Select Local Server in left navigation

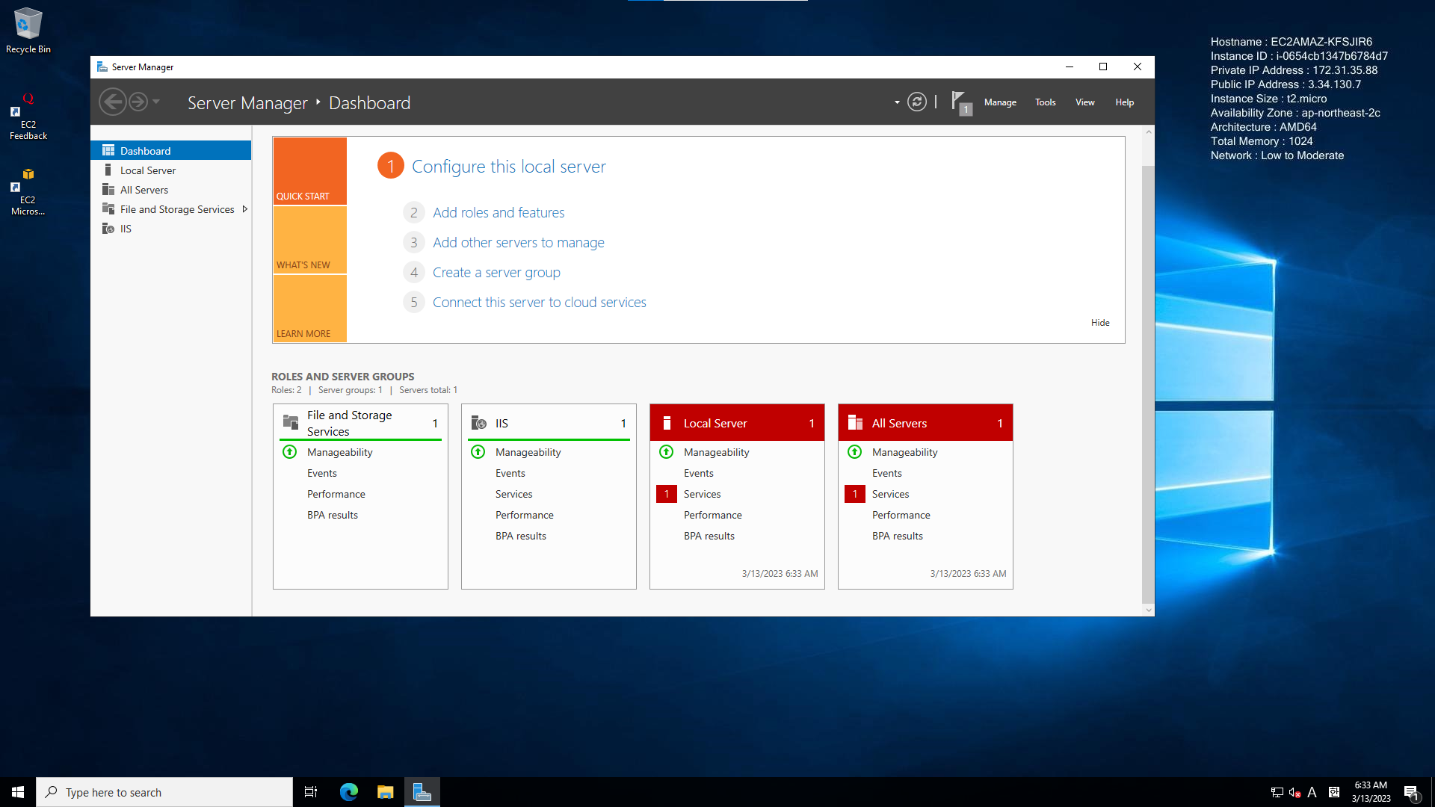tap(171, 170)
